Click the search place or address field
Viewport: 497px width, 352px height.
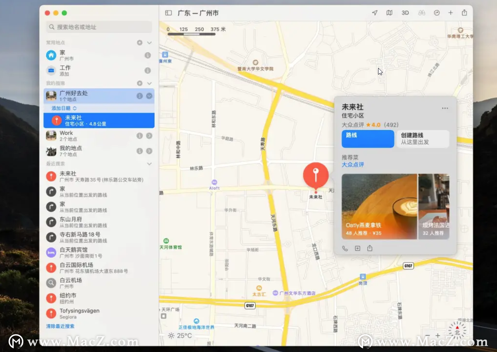pyautogui.click(x=99, y=27)
